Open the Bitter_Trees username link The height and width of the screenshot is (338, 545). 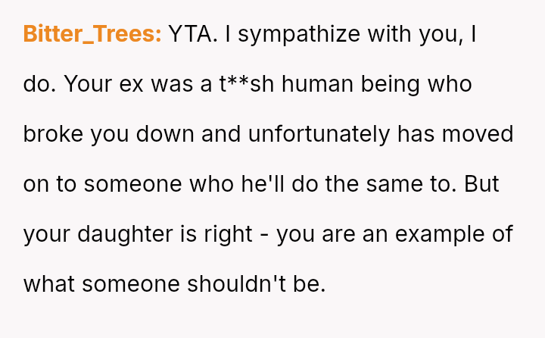(x=92, y=34)
